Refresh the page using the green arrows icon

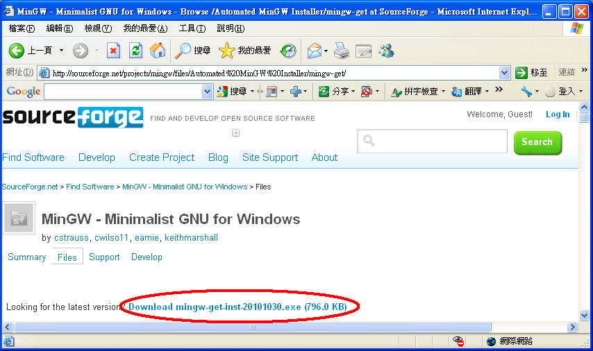(135, 50)
